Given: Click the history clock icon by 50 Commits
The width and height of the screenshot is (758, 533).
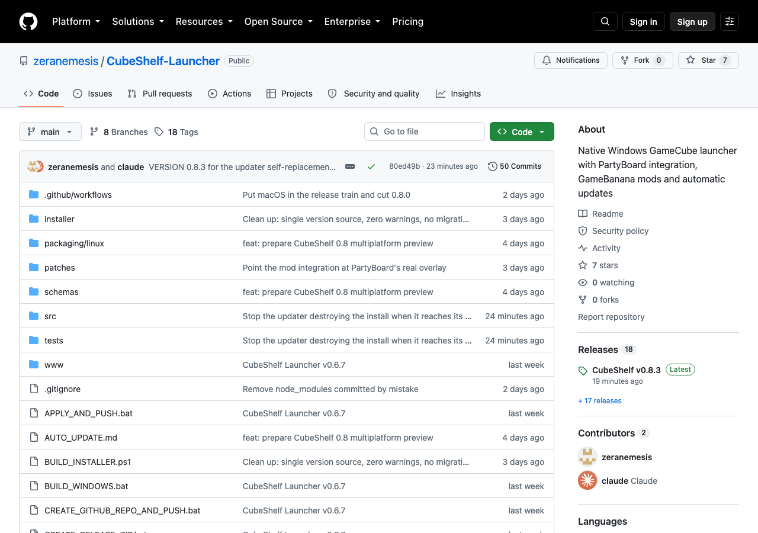Looking at the screenshot, I should [492, 166].
